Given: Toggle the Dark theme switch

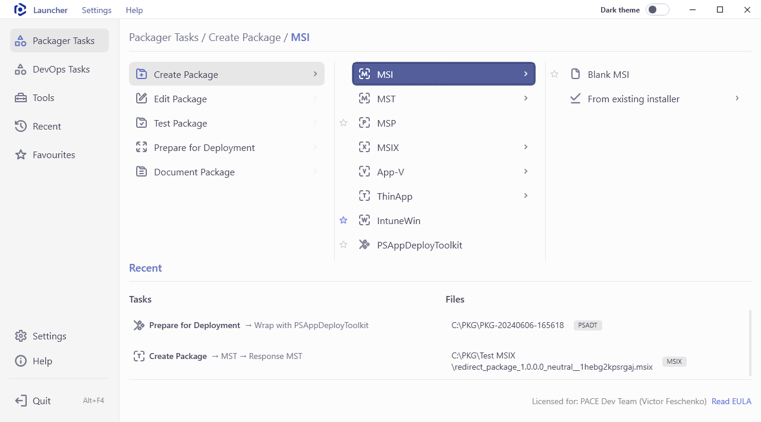Looking at the screenshot, I should pyautogui.click(x=658, y=10).
